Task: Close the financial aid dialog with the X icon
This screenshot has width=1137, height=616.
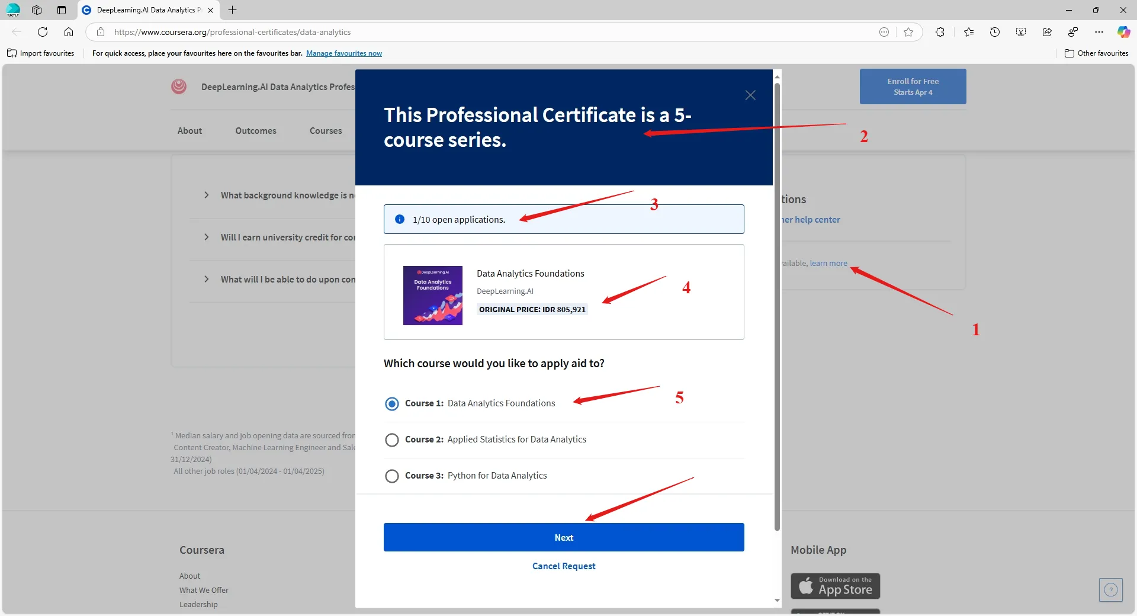Action: tap(750, 95)
